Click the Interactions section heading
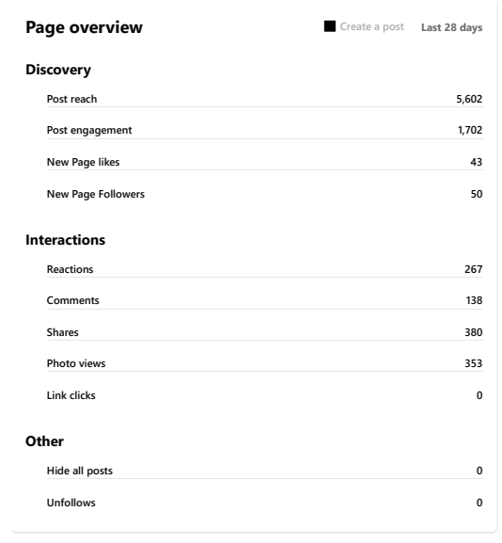The width and height of the screenshot is (502, 543). pyautogui.click(x=66, y=240)
